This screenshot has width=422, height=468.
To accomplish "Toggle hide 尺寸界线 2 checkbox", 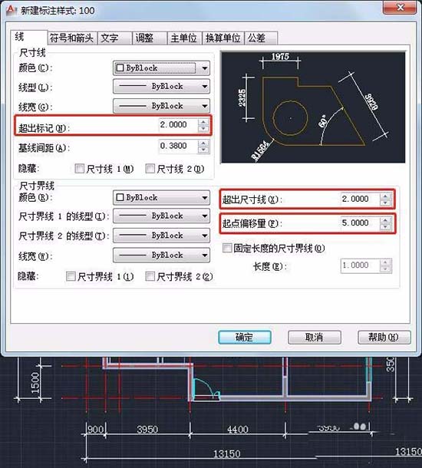I will coord(150,276).
